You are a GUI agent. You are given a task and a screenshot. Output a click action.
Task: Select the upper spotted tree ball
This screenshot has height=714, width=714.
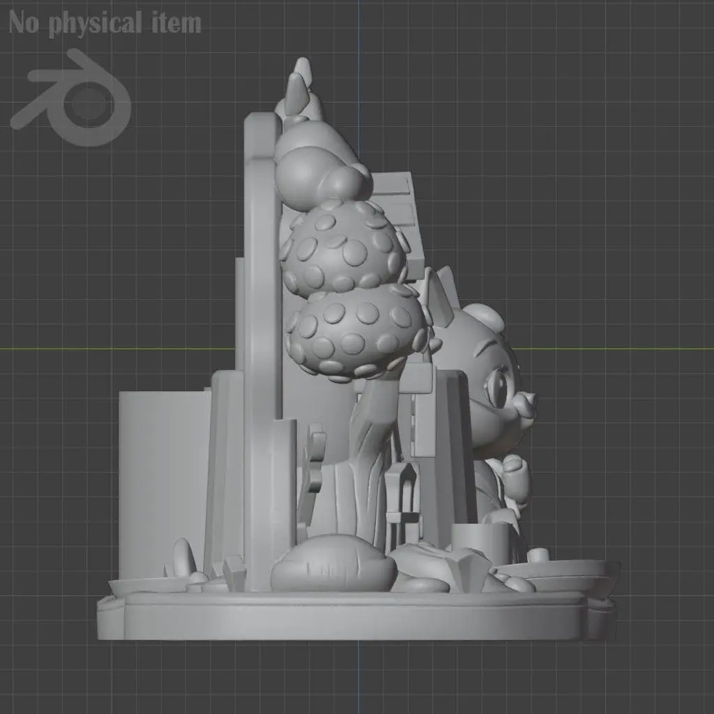pos(345,246)
